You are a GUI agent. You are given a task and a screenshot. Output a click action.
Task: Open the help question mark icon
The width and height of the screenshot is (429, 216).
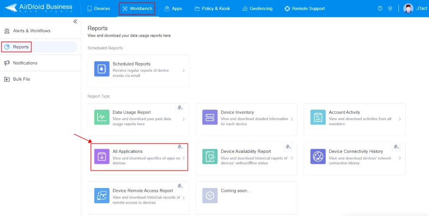coord(380,9)
